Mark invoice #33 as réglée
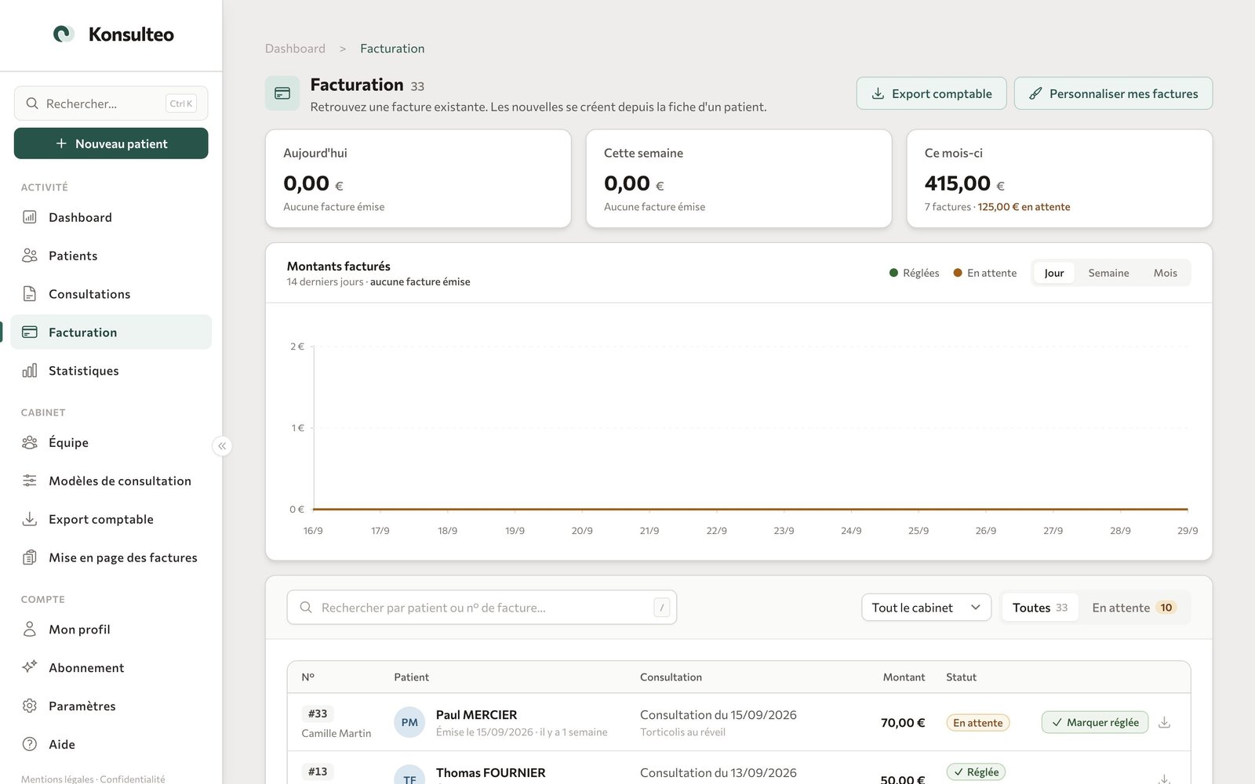The width and height of the screenshot is (1255, 784). point(1094,722)
